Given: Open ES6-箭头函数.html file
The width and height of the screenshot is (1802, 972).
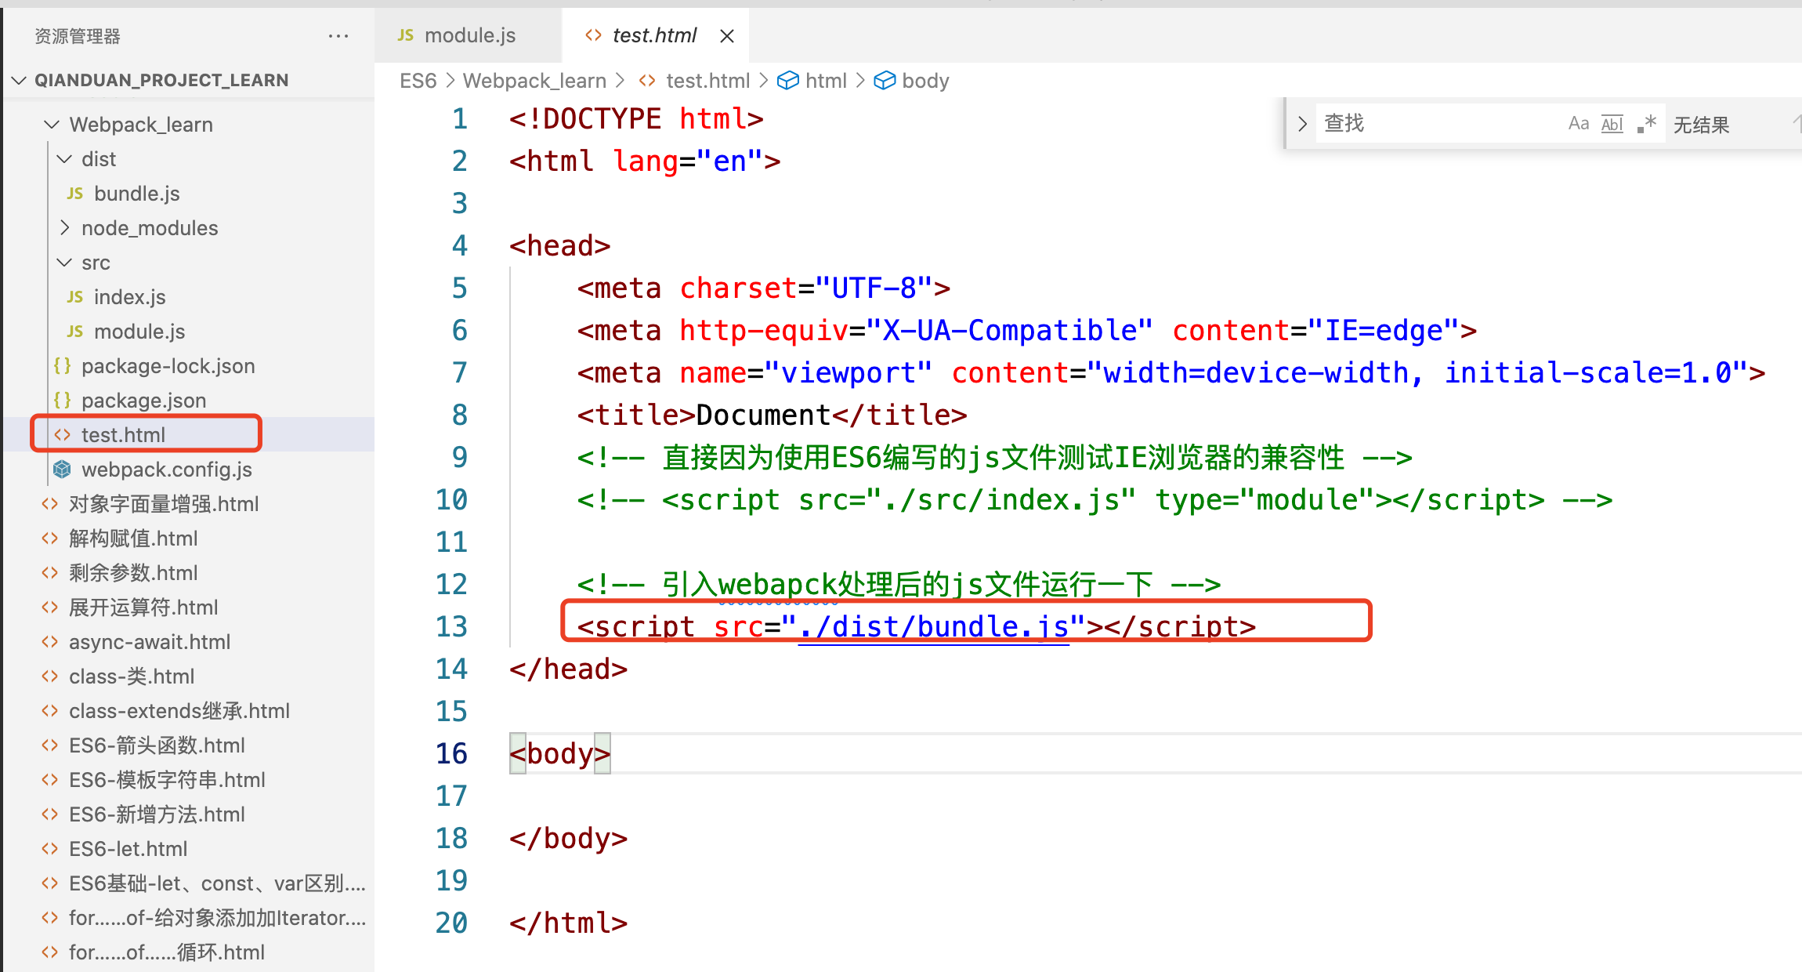Looking at the screenshot, I should [157, 745].
